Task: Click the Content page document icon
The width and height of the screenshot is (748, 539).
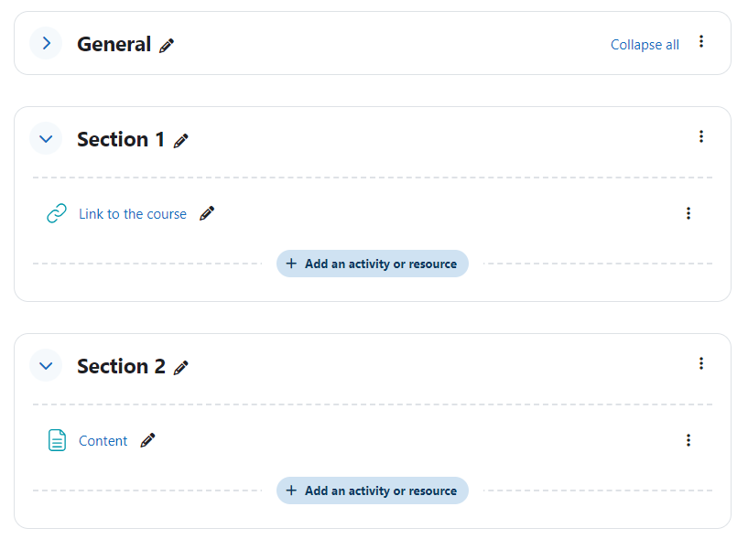Action: (57, 440)
